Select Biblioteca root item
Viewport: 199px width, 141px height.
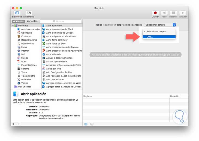pos(23,26)
